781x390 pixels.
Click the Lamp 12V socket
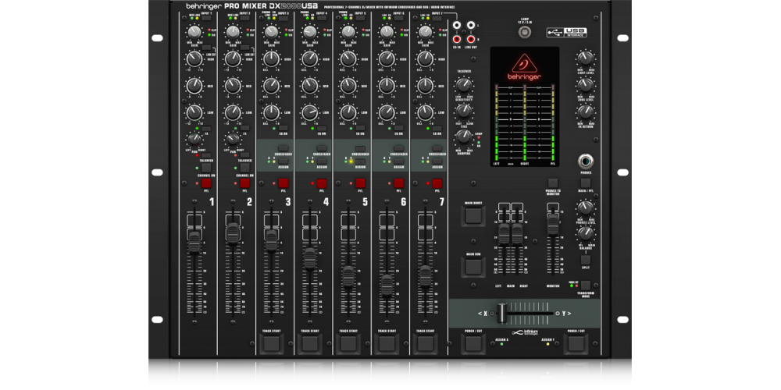(x=525, y=33)
